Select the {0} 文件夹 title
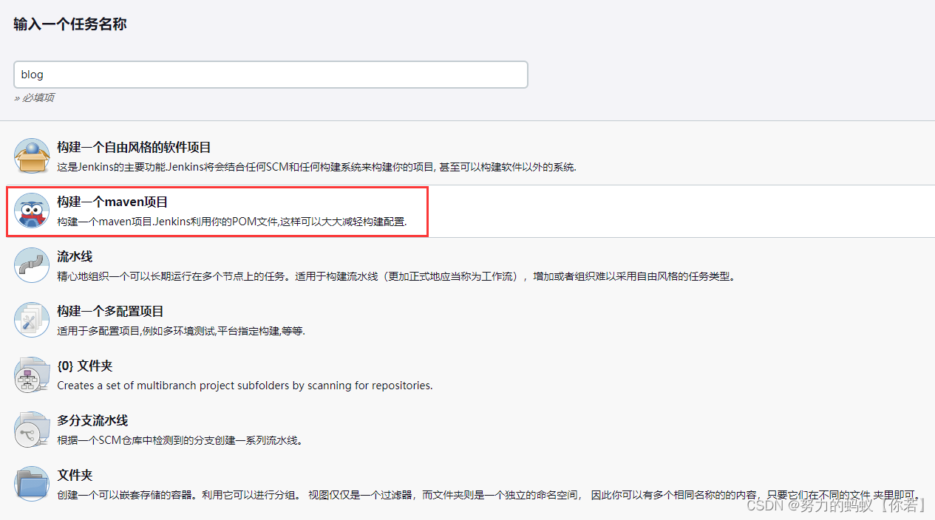Image resolution: width=935 pixels, height=520 pixels. click(85, 366)
